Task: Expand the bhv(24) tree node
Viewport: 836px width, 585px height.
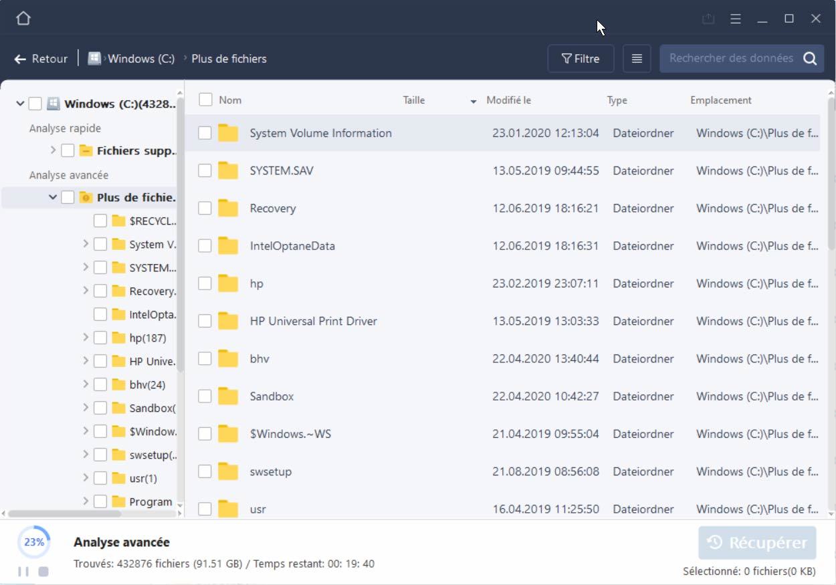Action: (x=86, y=384)
